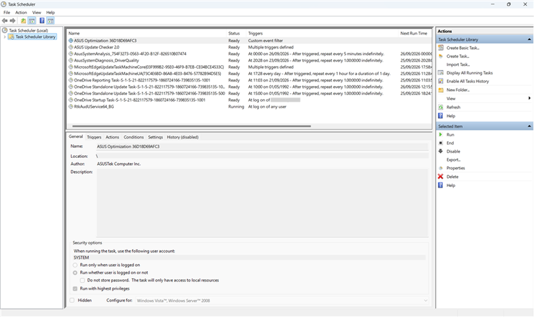Click the clock icon of AsusSystemDiagnosis_DriverQuality

click(x=71, y=61)
